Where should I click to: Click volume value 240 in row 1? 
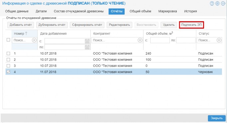[148, 54]
